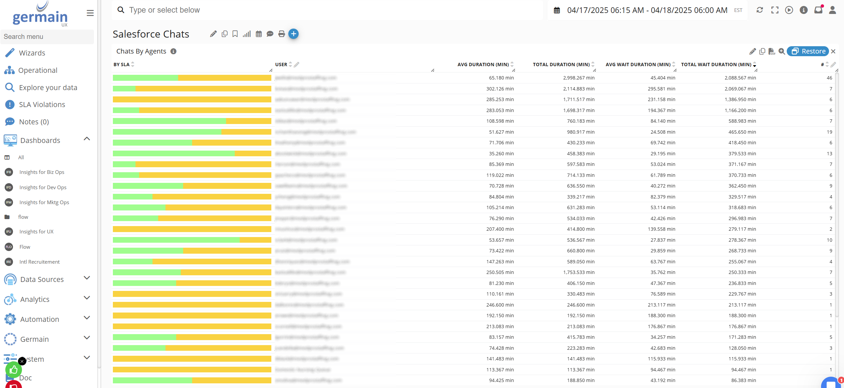Viewport: 844px width, 388px height.
Task: Open the SLA Violations menu item
Action: [42, 104]
